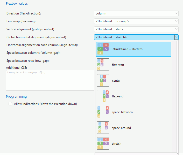Screen dimensions: 183x155
Task: Pick the flex-end list entry
Action: coord(117,96)
